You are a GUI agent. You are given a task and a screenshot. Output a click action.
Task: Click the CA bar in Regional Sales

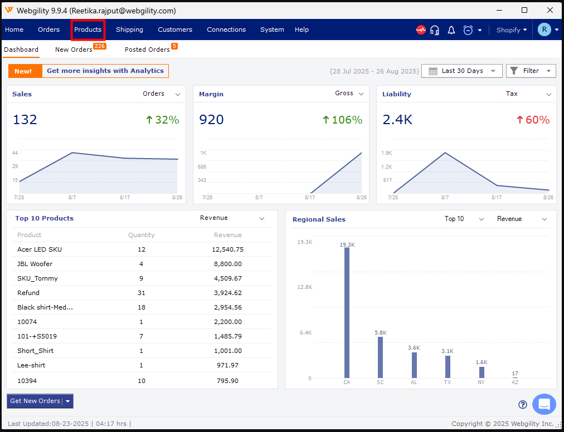click(347, 312)
